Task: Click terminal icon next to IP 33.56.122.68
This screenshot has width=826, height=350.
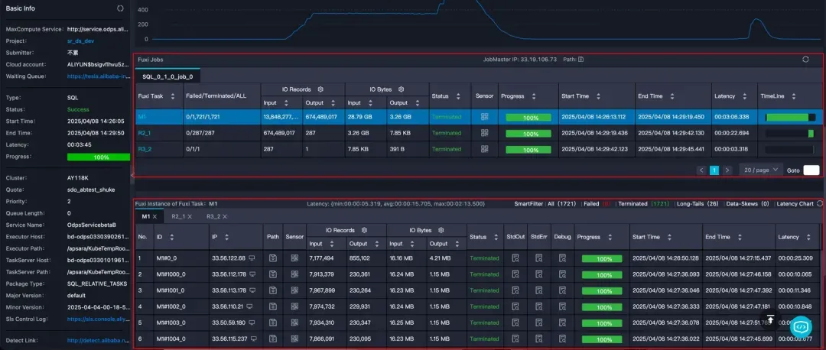Action: click(x=252, y=258)
